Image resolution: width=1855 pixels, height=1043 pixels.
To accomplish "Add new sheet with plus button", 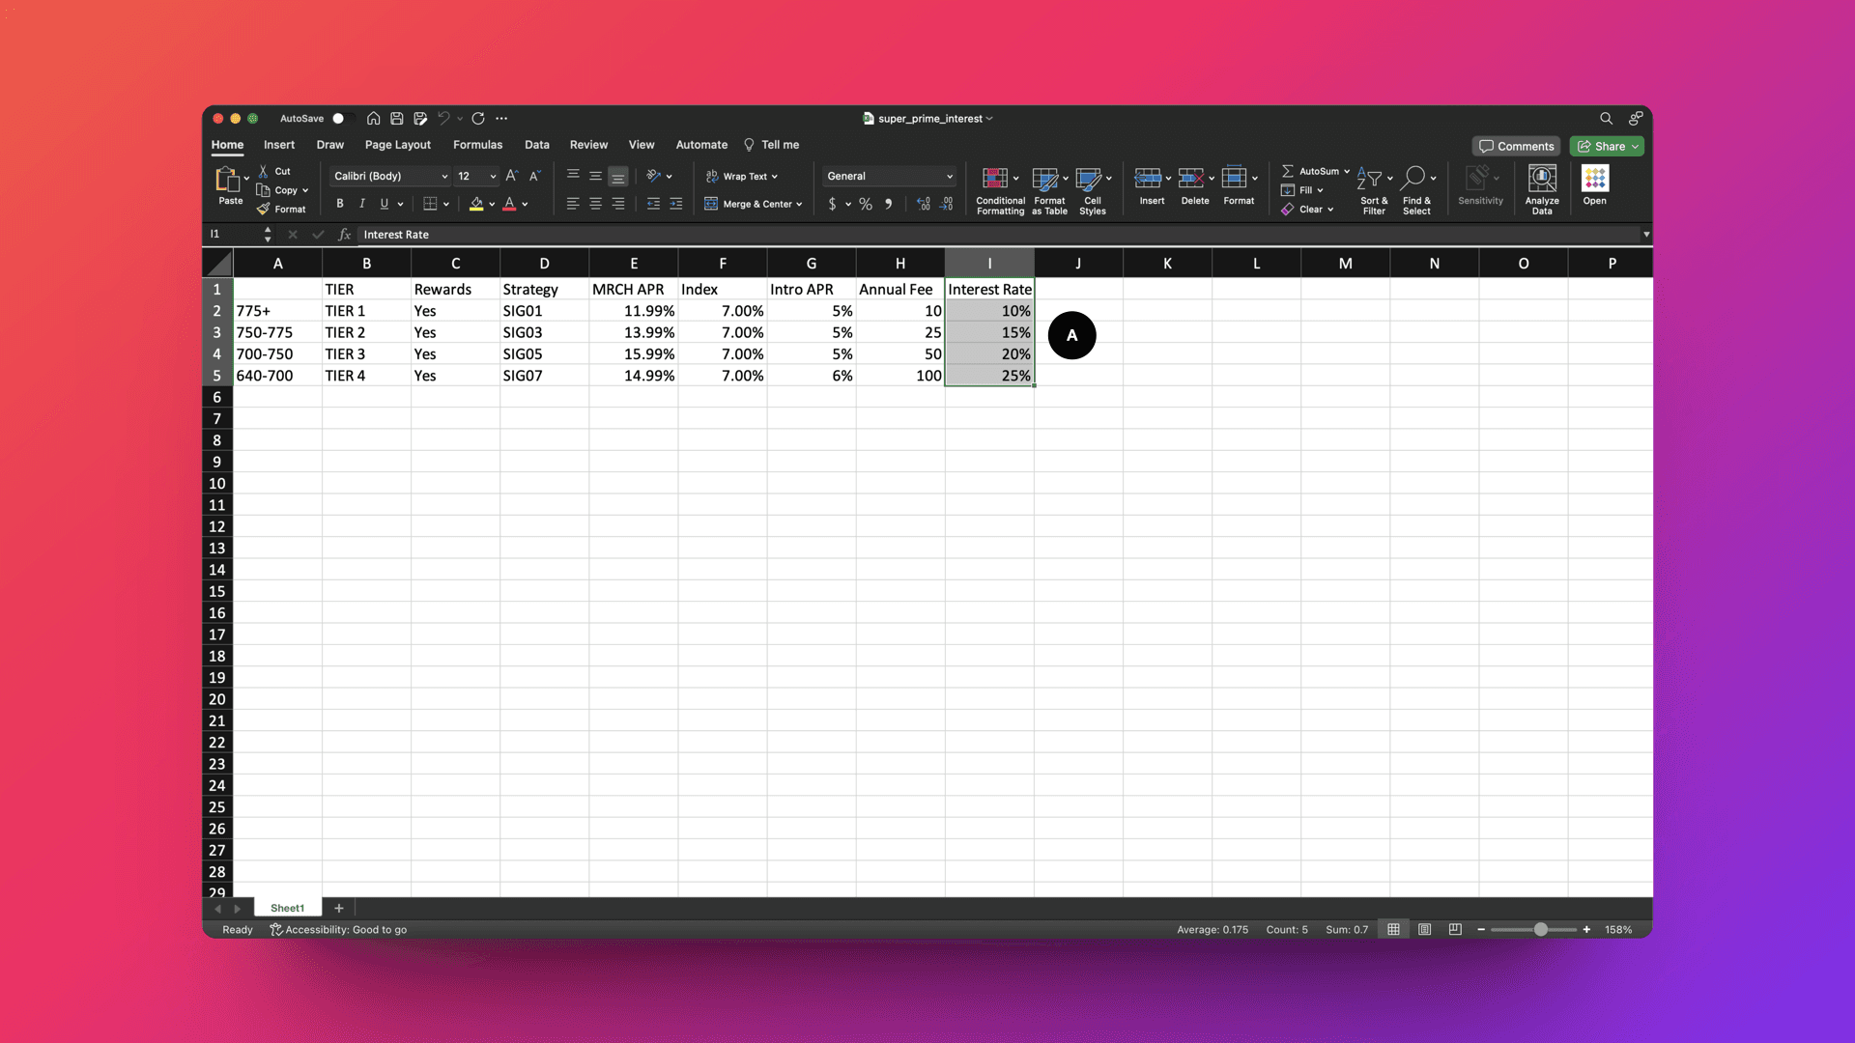I will (339, 908).
